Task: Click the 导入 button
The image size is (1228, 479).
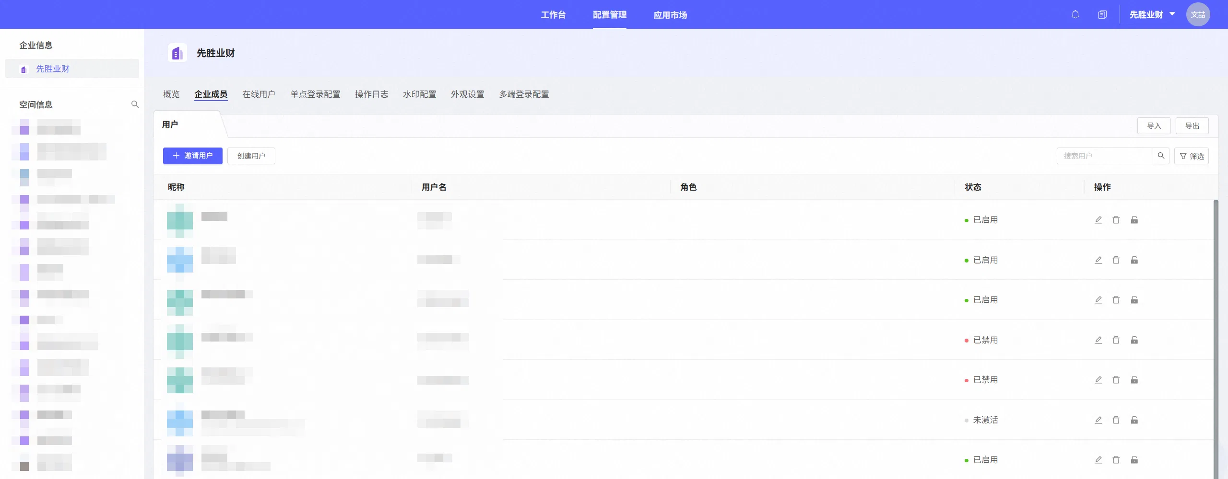Action: click(x=1154, y=125)
